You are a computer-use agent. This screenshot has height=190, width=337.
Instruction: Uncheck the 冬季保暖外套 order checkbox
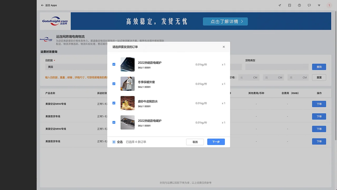[114, 84]
